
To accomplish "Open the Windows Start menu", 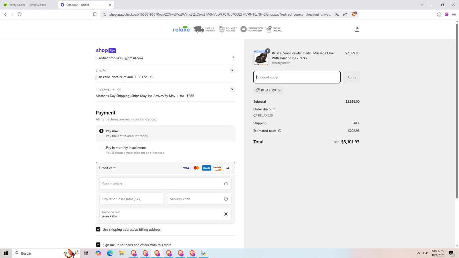I will [x=6, y=253].
